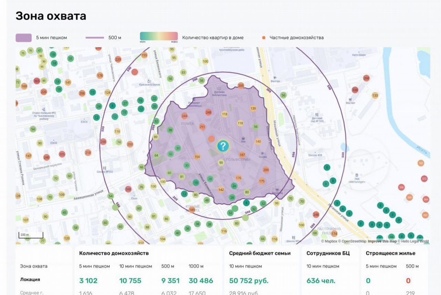The image size is (441, 295).
Task: Select the 206 house marker
Action: click(82, 93)
